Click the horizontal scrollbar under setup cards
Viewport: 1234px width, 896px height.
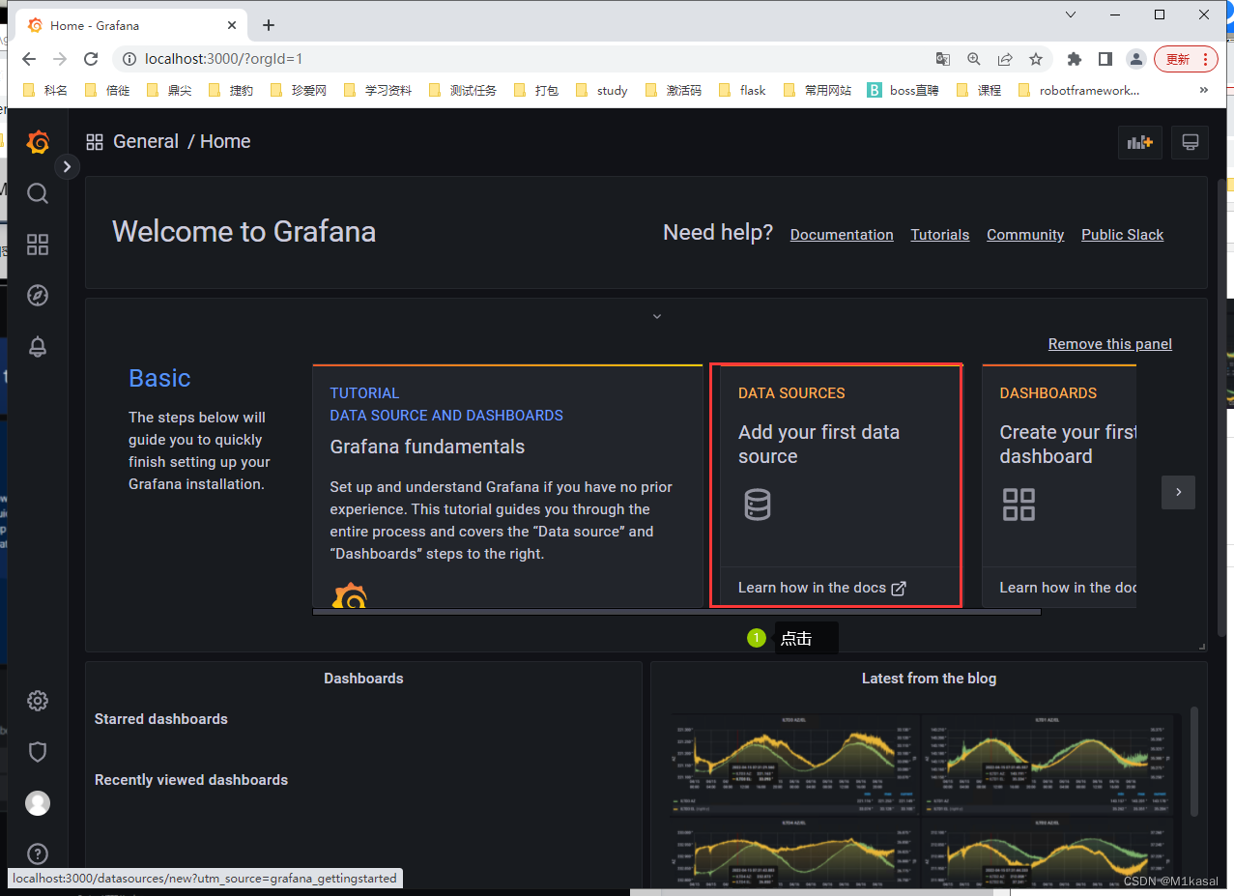pyautogui.click(x=676, y=612)
